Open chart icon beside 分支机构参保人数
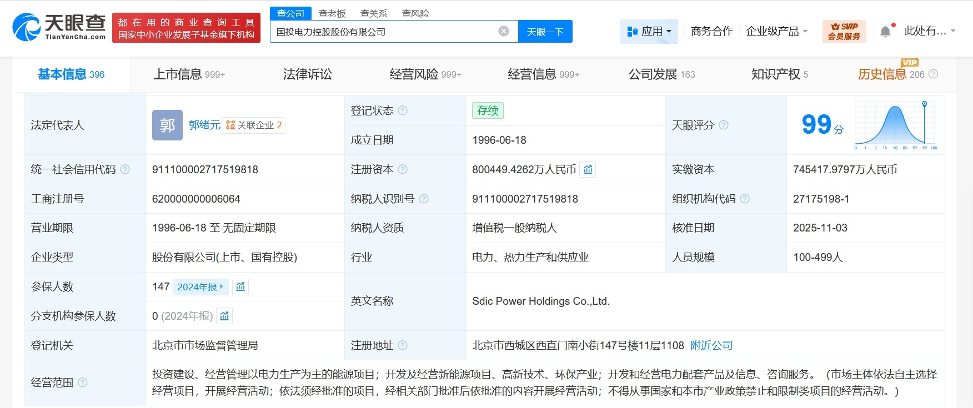The width and height of the screenshot is (973, 408). [224, 316]
